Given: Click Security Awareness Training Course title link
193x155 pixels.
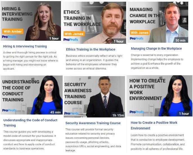Looking at the screenshot, I should point(93,123).
